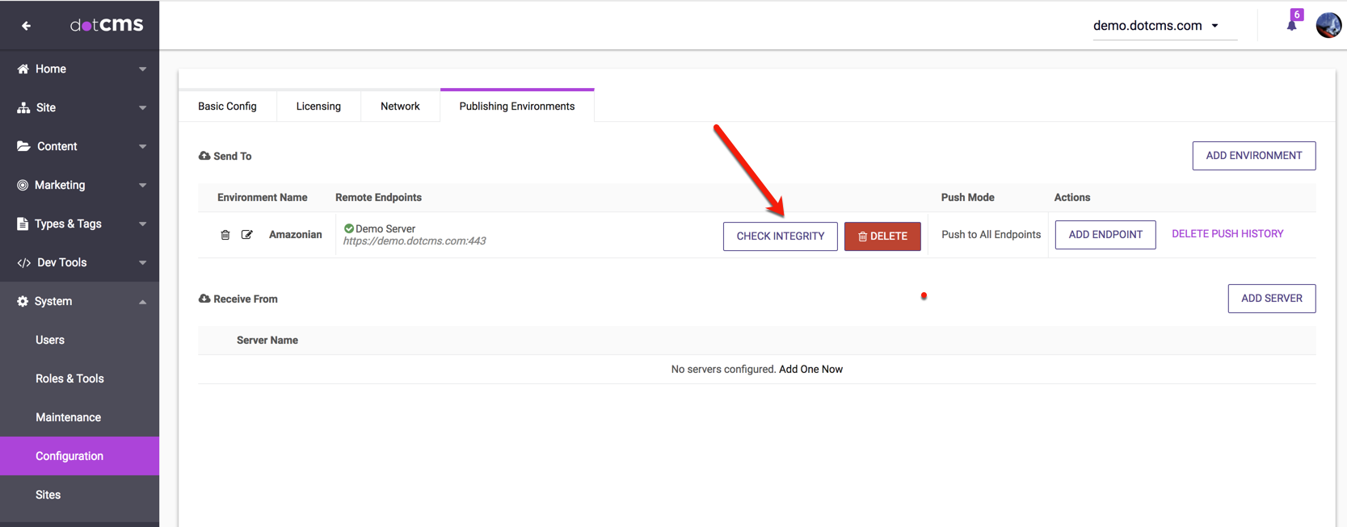Click the Marketing target icon

[x=23, y=185]
